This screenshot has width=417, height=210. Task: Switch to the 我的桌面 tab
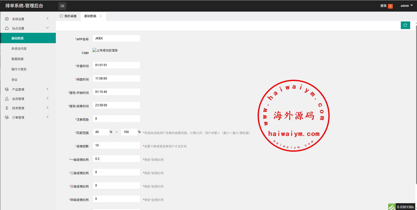68,16
